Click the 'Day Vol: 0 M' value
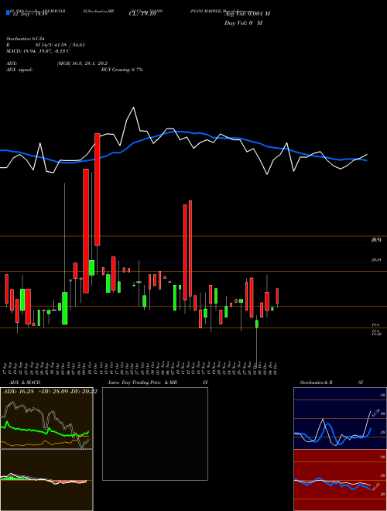The width and height of the screenshot is (387, 511). coord(243,23)
